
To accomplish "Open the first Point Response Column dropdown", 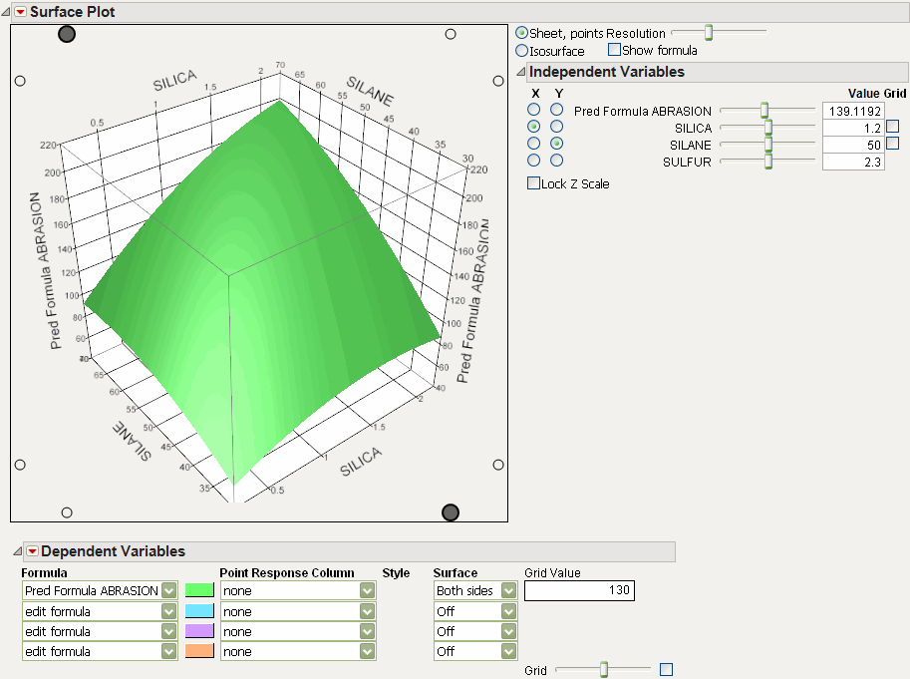I will point(367,591).
